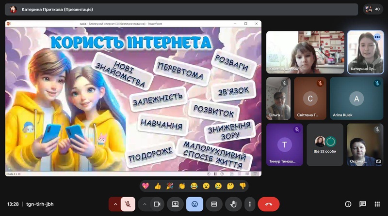Expand audio settings chevron beside microphone
The width and height of the screenshot is (388, 216).
(x=115, y=204)
